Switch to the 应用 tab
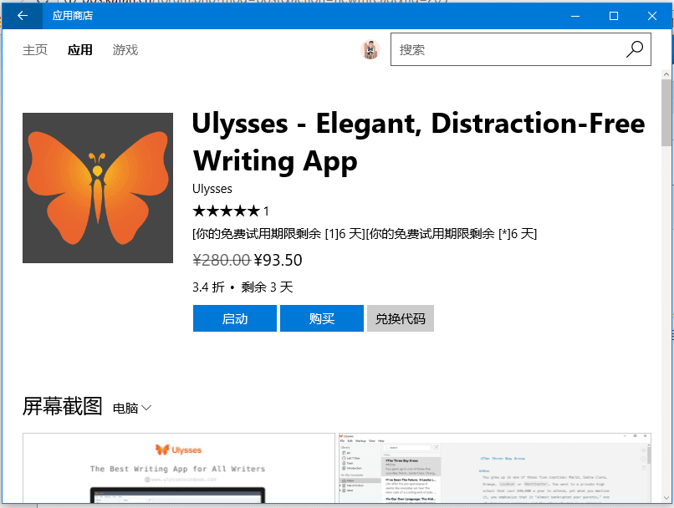 pos(80,49)
